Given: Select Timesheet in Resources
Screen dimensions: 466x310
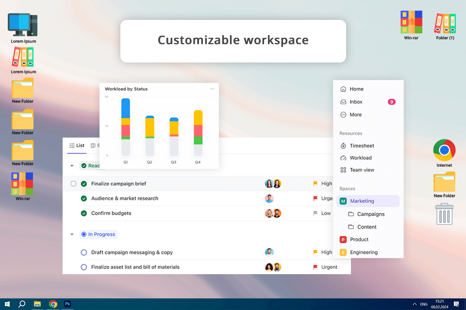Looking at the screenshot, I should click(x=357, y=146).
